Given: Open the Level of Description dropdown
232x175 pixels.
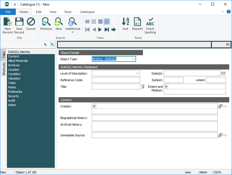Looking at the screenshot, I should tap(137, 73).
